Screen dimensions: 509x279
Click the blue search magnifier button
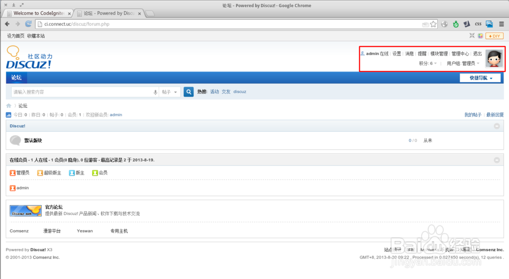coord(189,92)
